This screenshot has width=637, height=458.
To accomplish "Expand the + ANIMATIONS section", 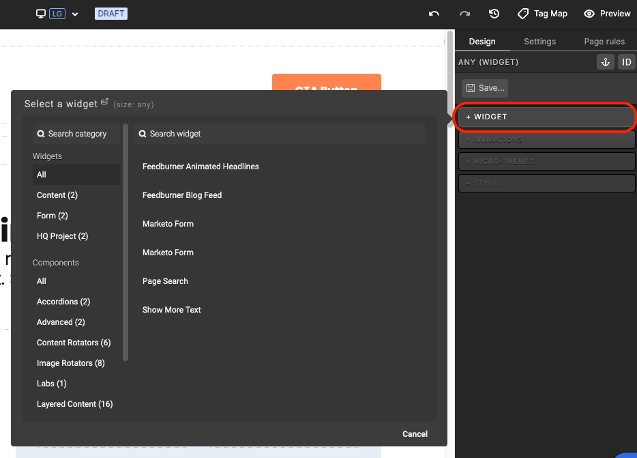I will tap(546, 140).
